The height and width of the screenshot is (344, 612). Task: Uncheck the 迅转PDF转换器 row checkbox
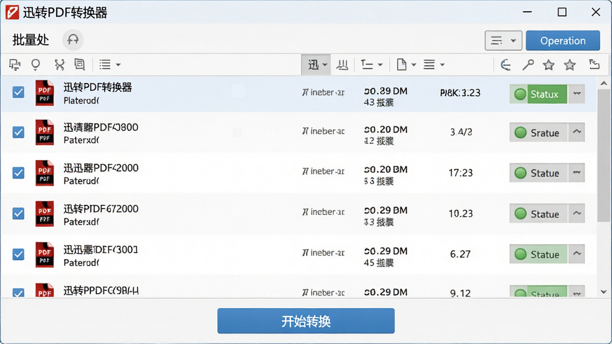tap(19, 93)
